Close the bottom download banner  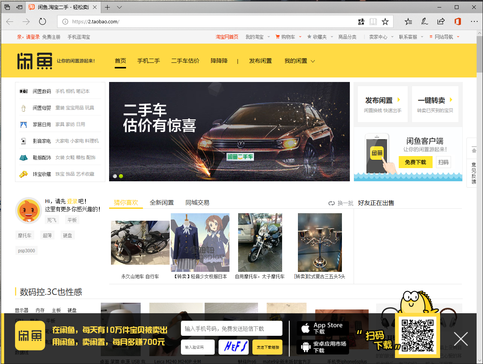pos(461,339)
